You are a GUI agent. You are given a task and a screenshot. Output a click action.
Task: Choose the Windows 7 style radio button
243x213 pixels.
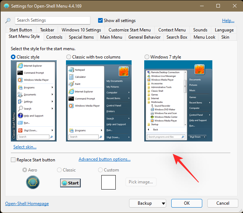coord(147,57)
